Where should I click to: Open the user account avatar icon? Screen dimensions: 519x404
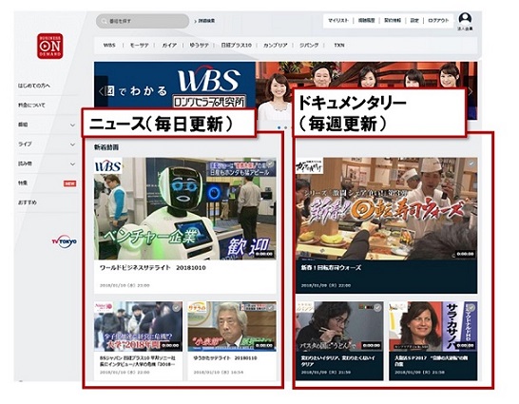click(465, 18)
